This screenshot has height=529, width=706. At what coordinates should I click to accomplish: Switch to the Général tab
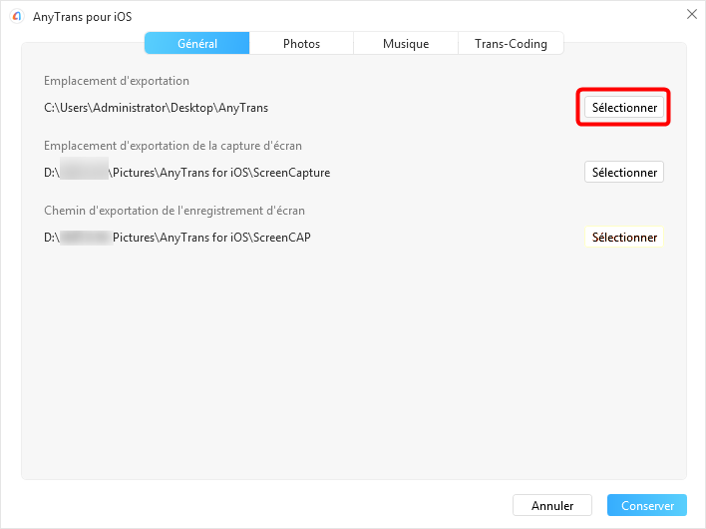click(x=197, y=44)
